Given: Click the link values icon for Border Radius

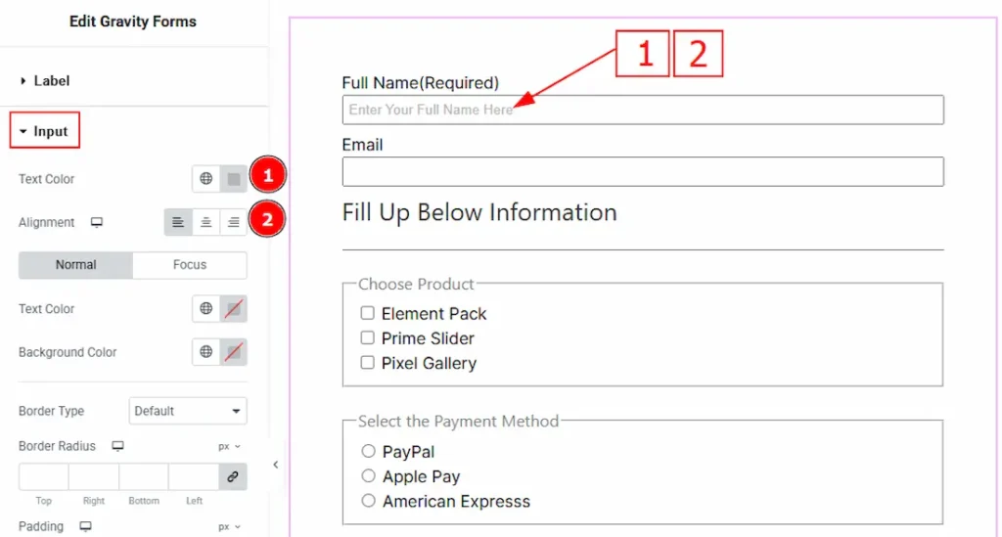Looking at the screenshot, I should 233,476.
